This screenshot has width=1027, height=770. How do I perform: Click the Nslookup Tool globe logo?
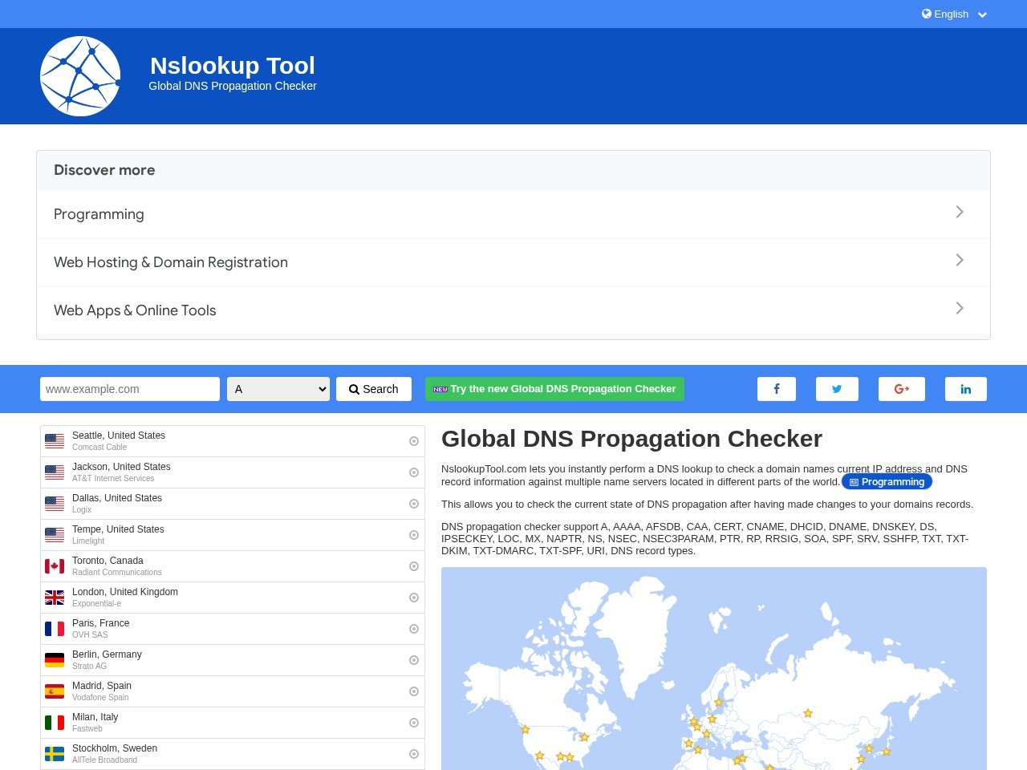[80, 76]
